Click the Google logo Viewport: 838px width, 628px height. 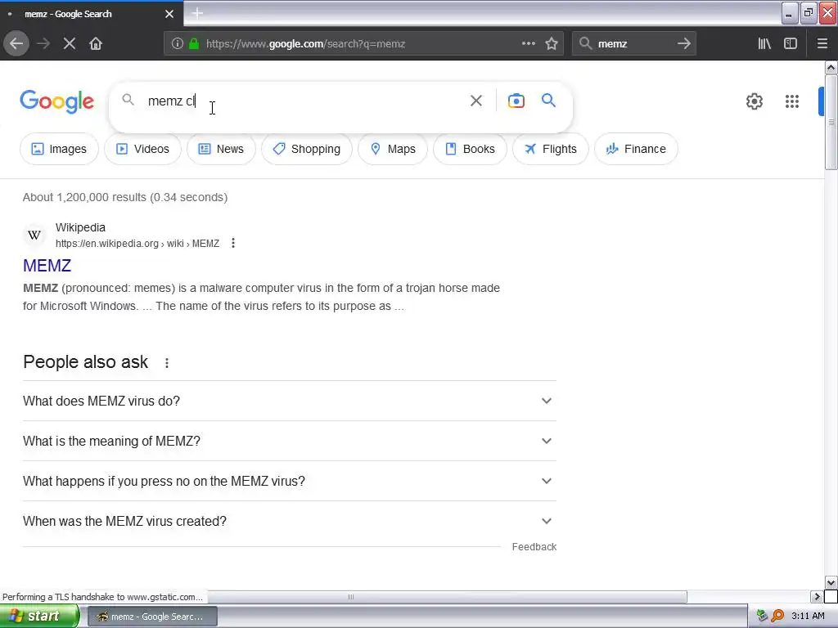point(57,101)
